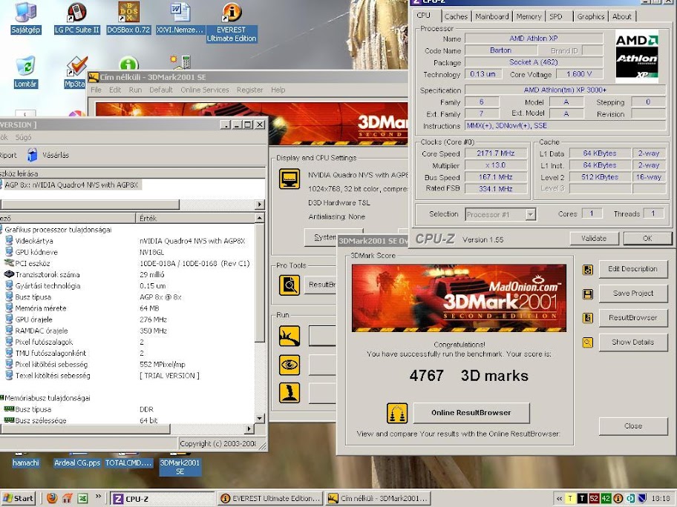Open the SPD tab in CPU-Z
Screen dimensions: 677x507
click(x=556, y=16)
